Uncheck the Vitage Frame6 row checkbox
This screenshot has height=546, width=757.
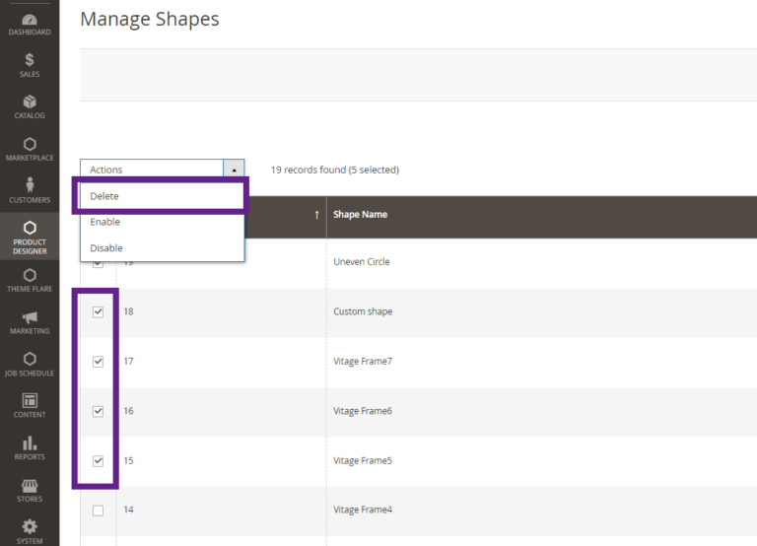[x=98, y=411]
